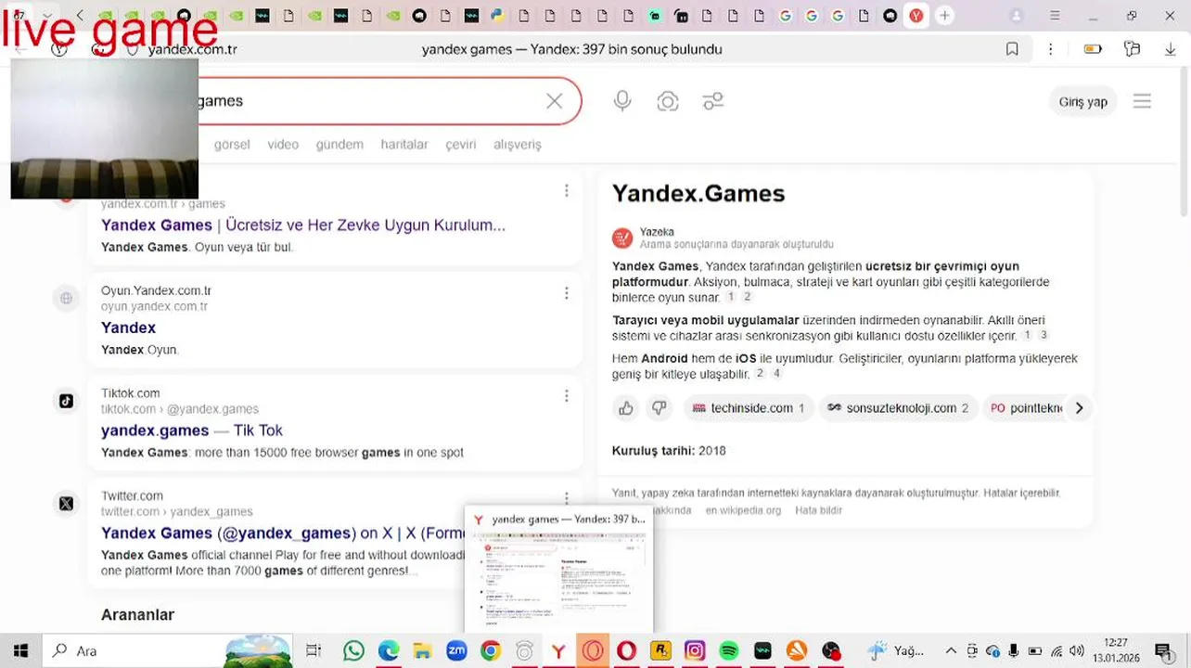Open options for the Tiktok.com result
The height and width of the screenshot is (668, 1191).
coord(566,396)
